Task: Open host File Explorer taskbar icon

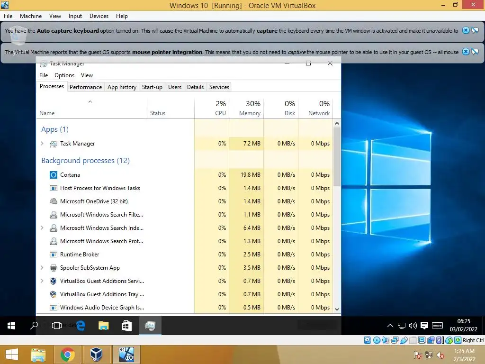Action: (x=38, y=355)
